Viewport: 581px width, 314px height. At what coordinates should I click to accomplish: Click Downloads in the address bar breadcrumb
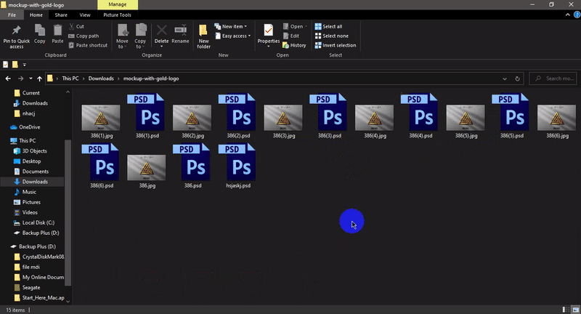(x=101, y=78)
